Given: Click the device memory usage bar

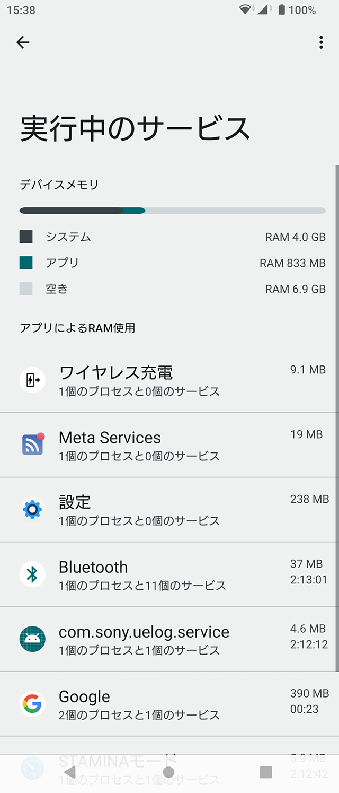Looking at the screenshot, I should point(172,211).
